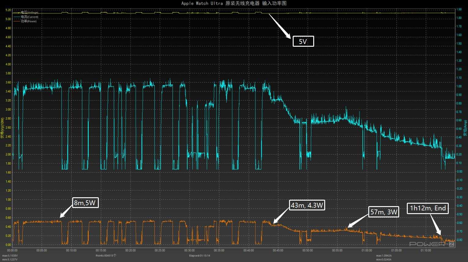Click the Points:004515 status readout
Screen dimensions: 468x262
(x=106, y=256)
